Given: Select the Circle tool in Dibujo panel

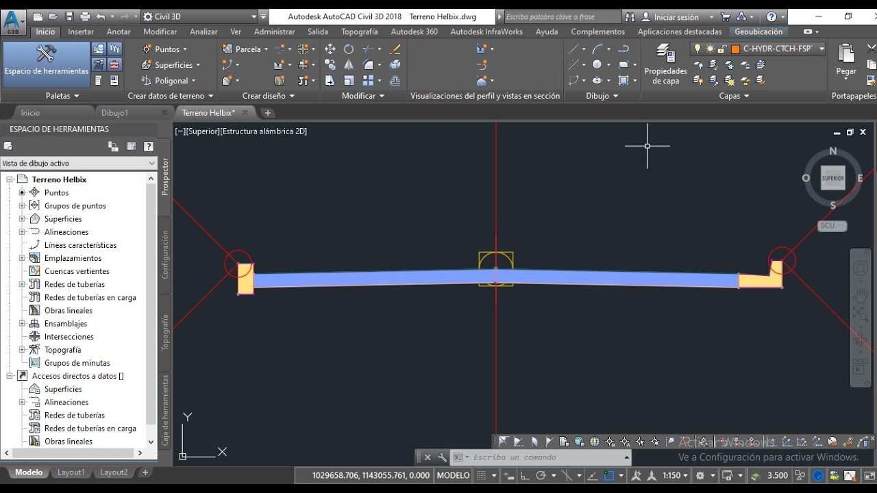Looking at the screenshot, I should point(597,64).
